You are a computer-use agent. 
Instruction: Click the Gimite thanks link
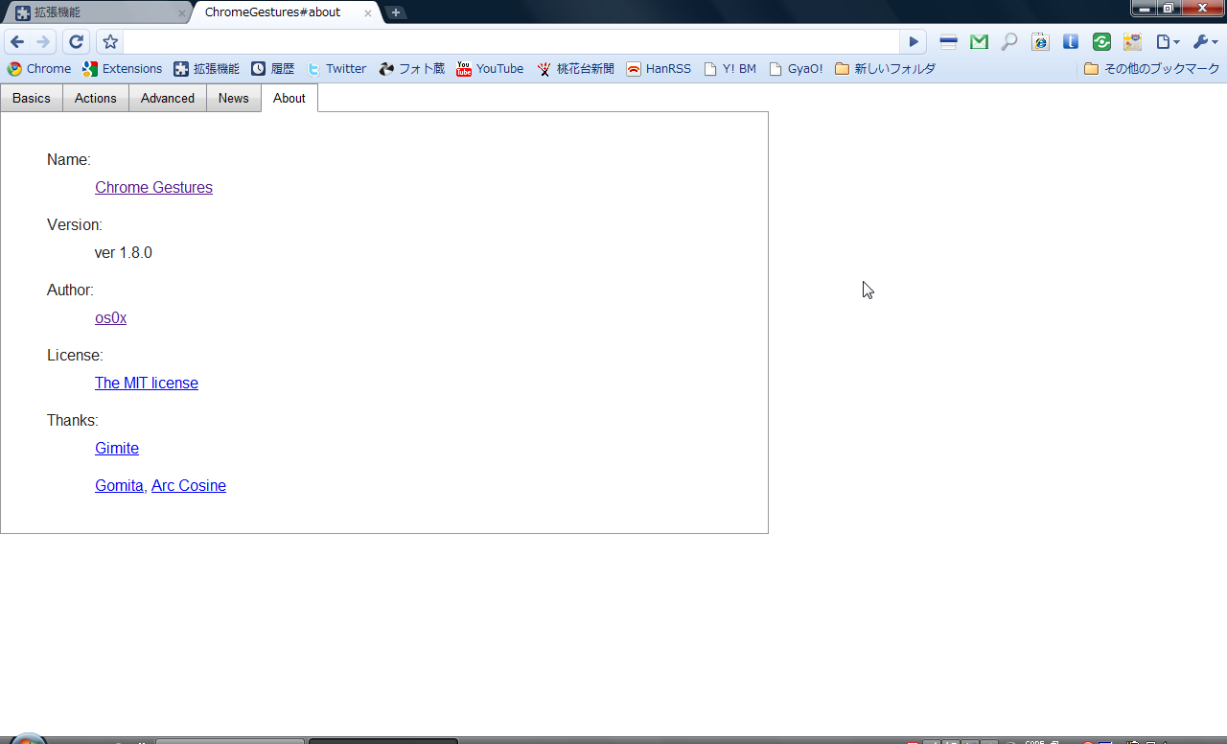(x=117, y=448)
